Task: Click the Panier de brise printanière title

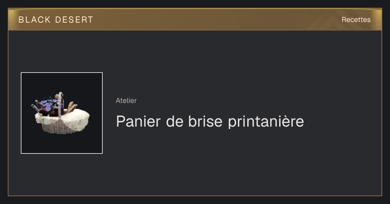Action: [x=210, y=121]
